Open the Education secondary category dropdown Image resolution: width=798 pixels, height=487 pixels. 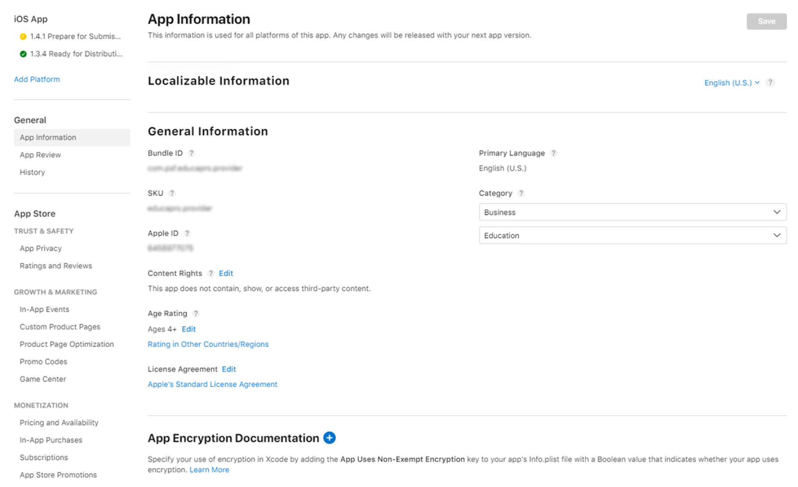(x=632, y=236)
